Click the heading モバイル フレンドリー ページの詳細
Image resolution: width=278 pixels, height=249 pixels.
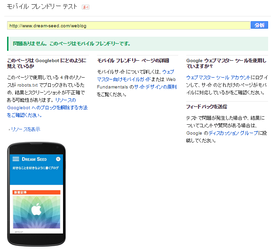point(133,61)
